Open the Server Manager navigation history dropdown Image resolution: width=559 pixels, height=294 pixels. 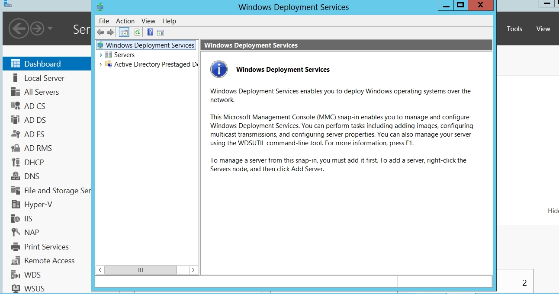(x=50, y=29)
